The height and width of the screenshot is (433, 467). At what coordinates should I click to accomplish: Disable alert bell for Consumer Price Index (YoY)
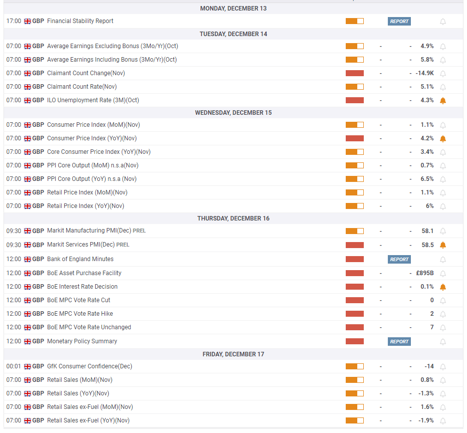click(x=443, y=139)
